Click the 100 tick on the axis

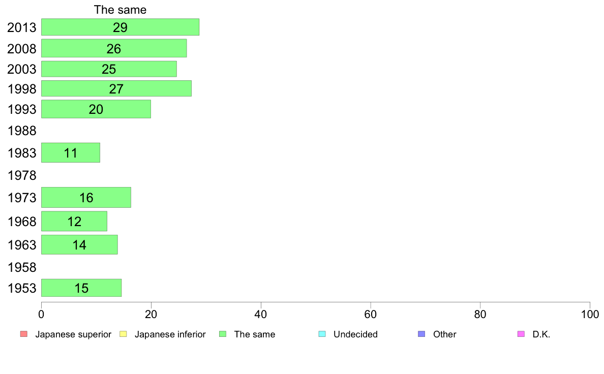coord(590,315)
